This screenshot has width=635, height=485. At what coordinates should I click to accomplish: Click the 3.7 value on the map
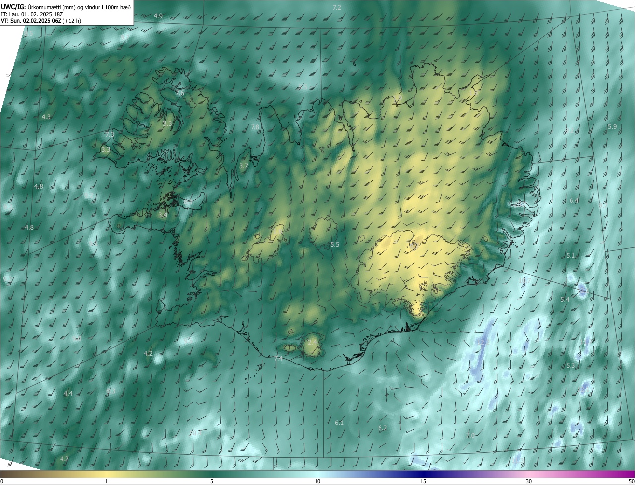pos(243,166)
